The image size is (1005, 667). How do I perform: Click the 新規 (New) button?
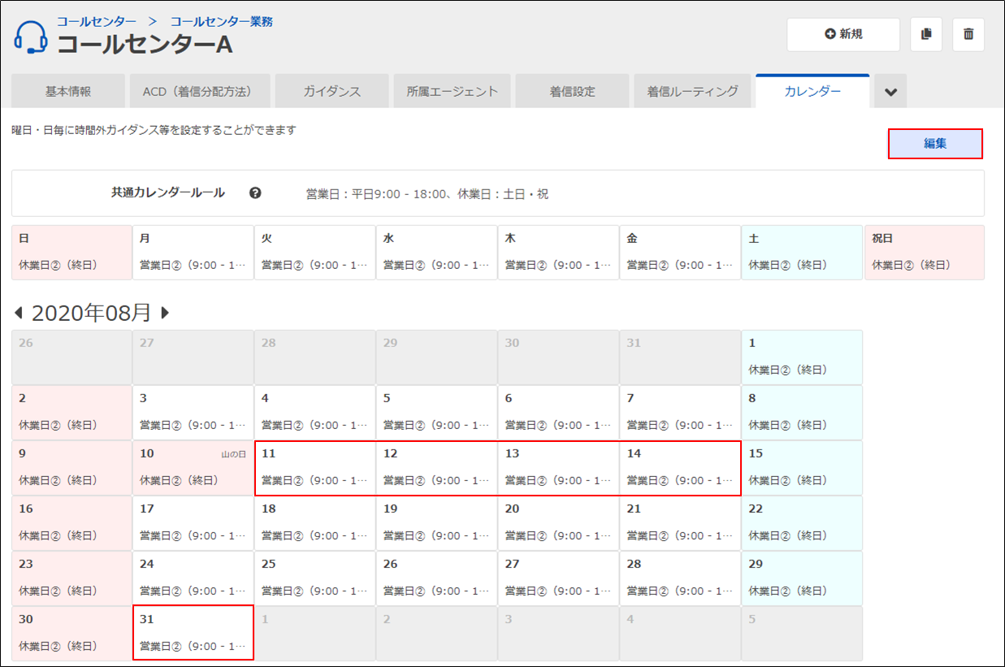tap(843, 34)
